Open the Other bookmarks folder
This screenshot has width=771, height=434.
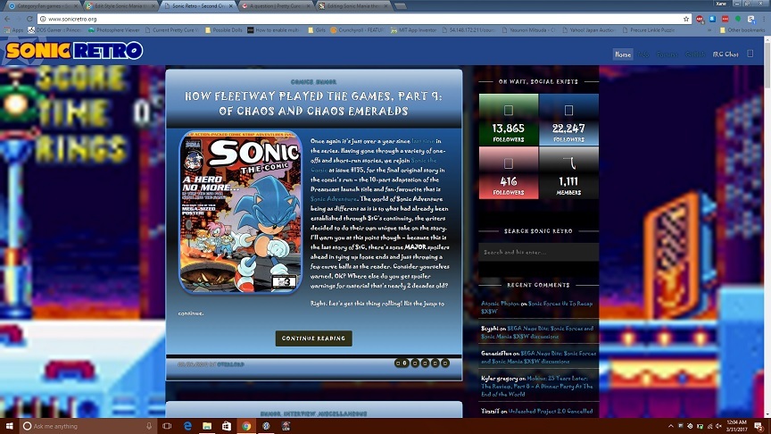point(742,30)
